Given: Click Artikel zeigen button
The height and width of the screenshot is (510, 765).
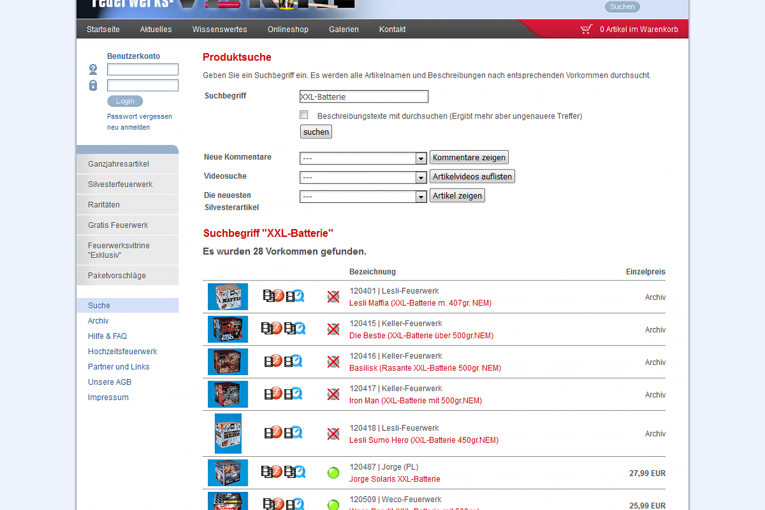Looking at the screenshot, I should click(x=457, y=195).
